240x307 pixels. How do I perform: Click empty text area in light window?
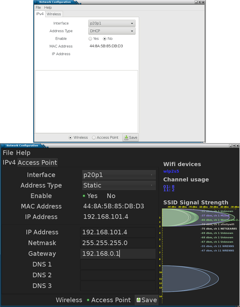point(87,102)
